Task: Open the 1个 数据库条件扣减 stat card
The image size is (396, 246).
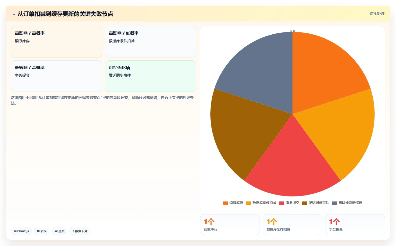Action: click(x=292, y=225)
